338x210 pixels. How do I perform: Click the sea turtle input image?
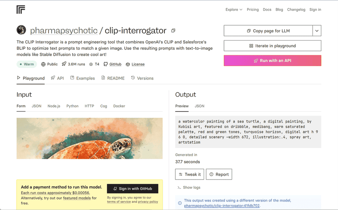(90, 138)
